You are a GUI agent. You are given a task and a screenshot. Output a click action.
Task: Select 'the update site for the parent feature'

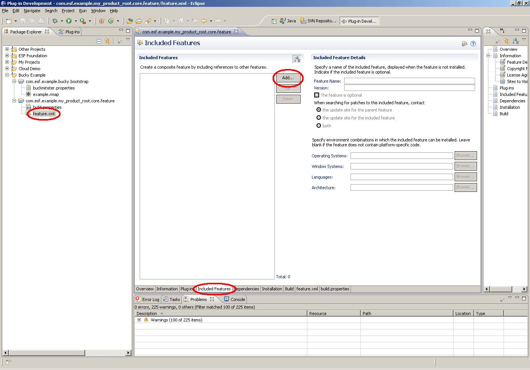319,110
